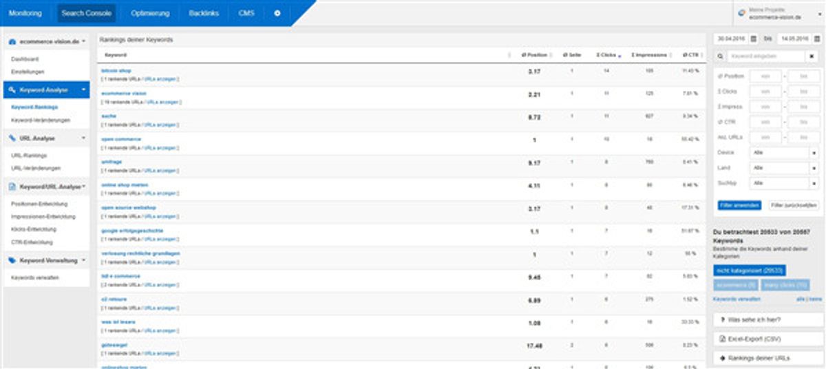826x369 pixels.
Task: Sort table by Ø CTR column
Action: click(x=690, y=55)
